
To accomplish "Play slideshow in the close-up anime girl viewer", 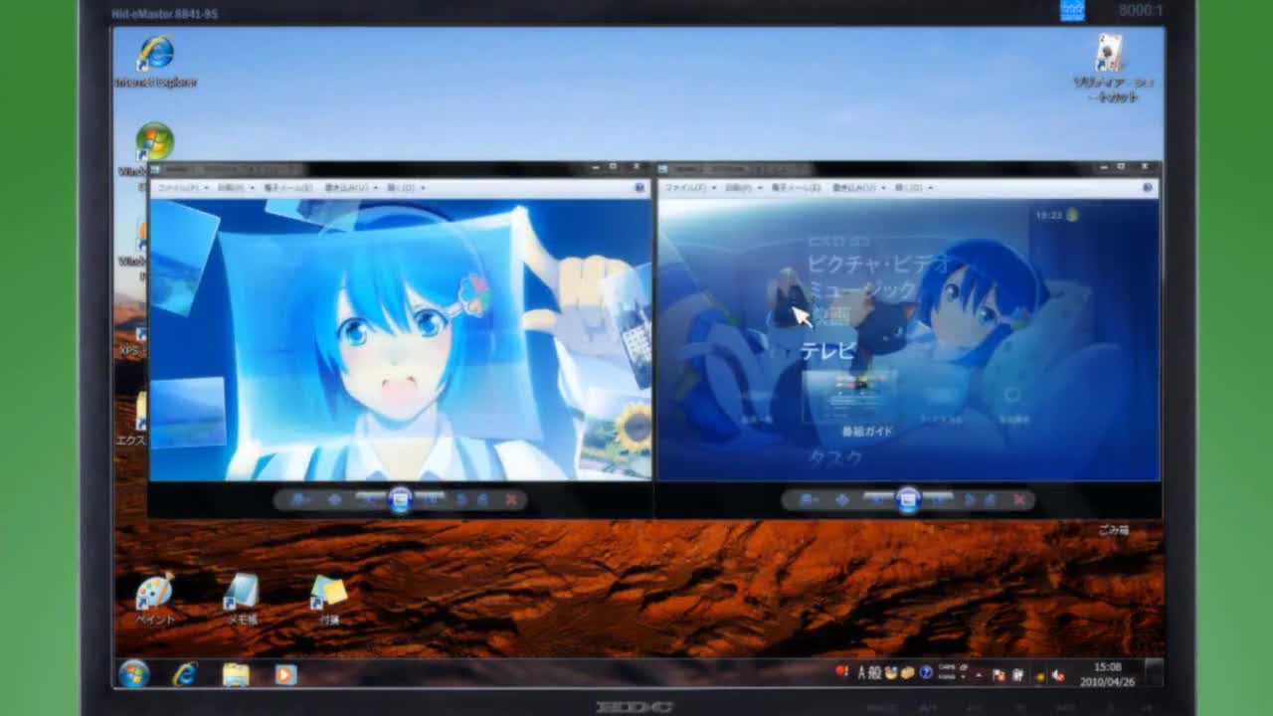I will 400,499.
